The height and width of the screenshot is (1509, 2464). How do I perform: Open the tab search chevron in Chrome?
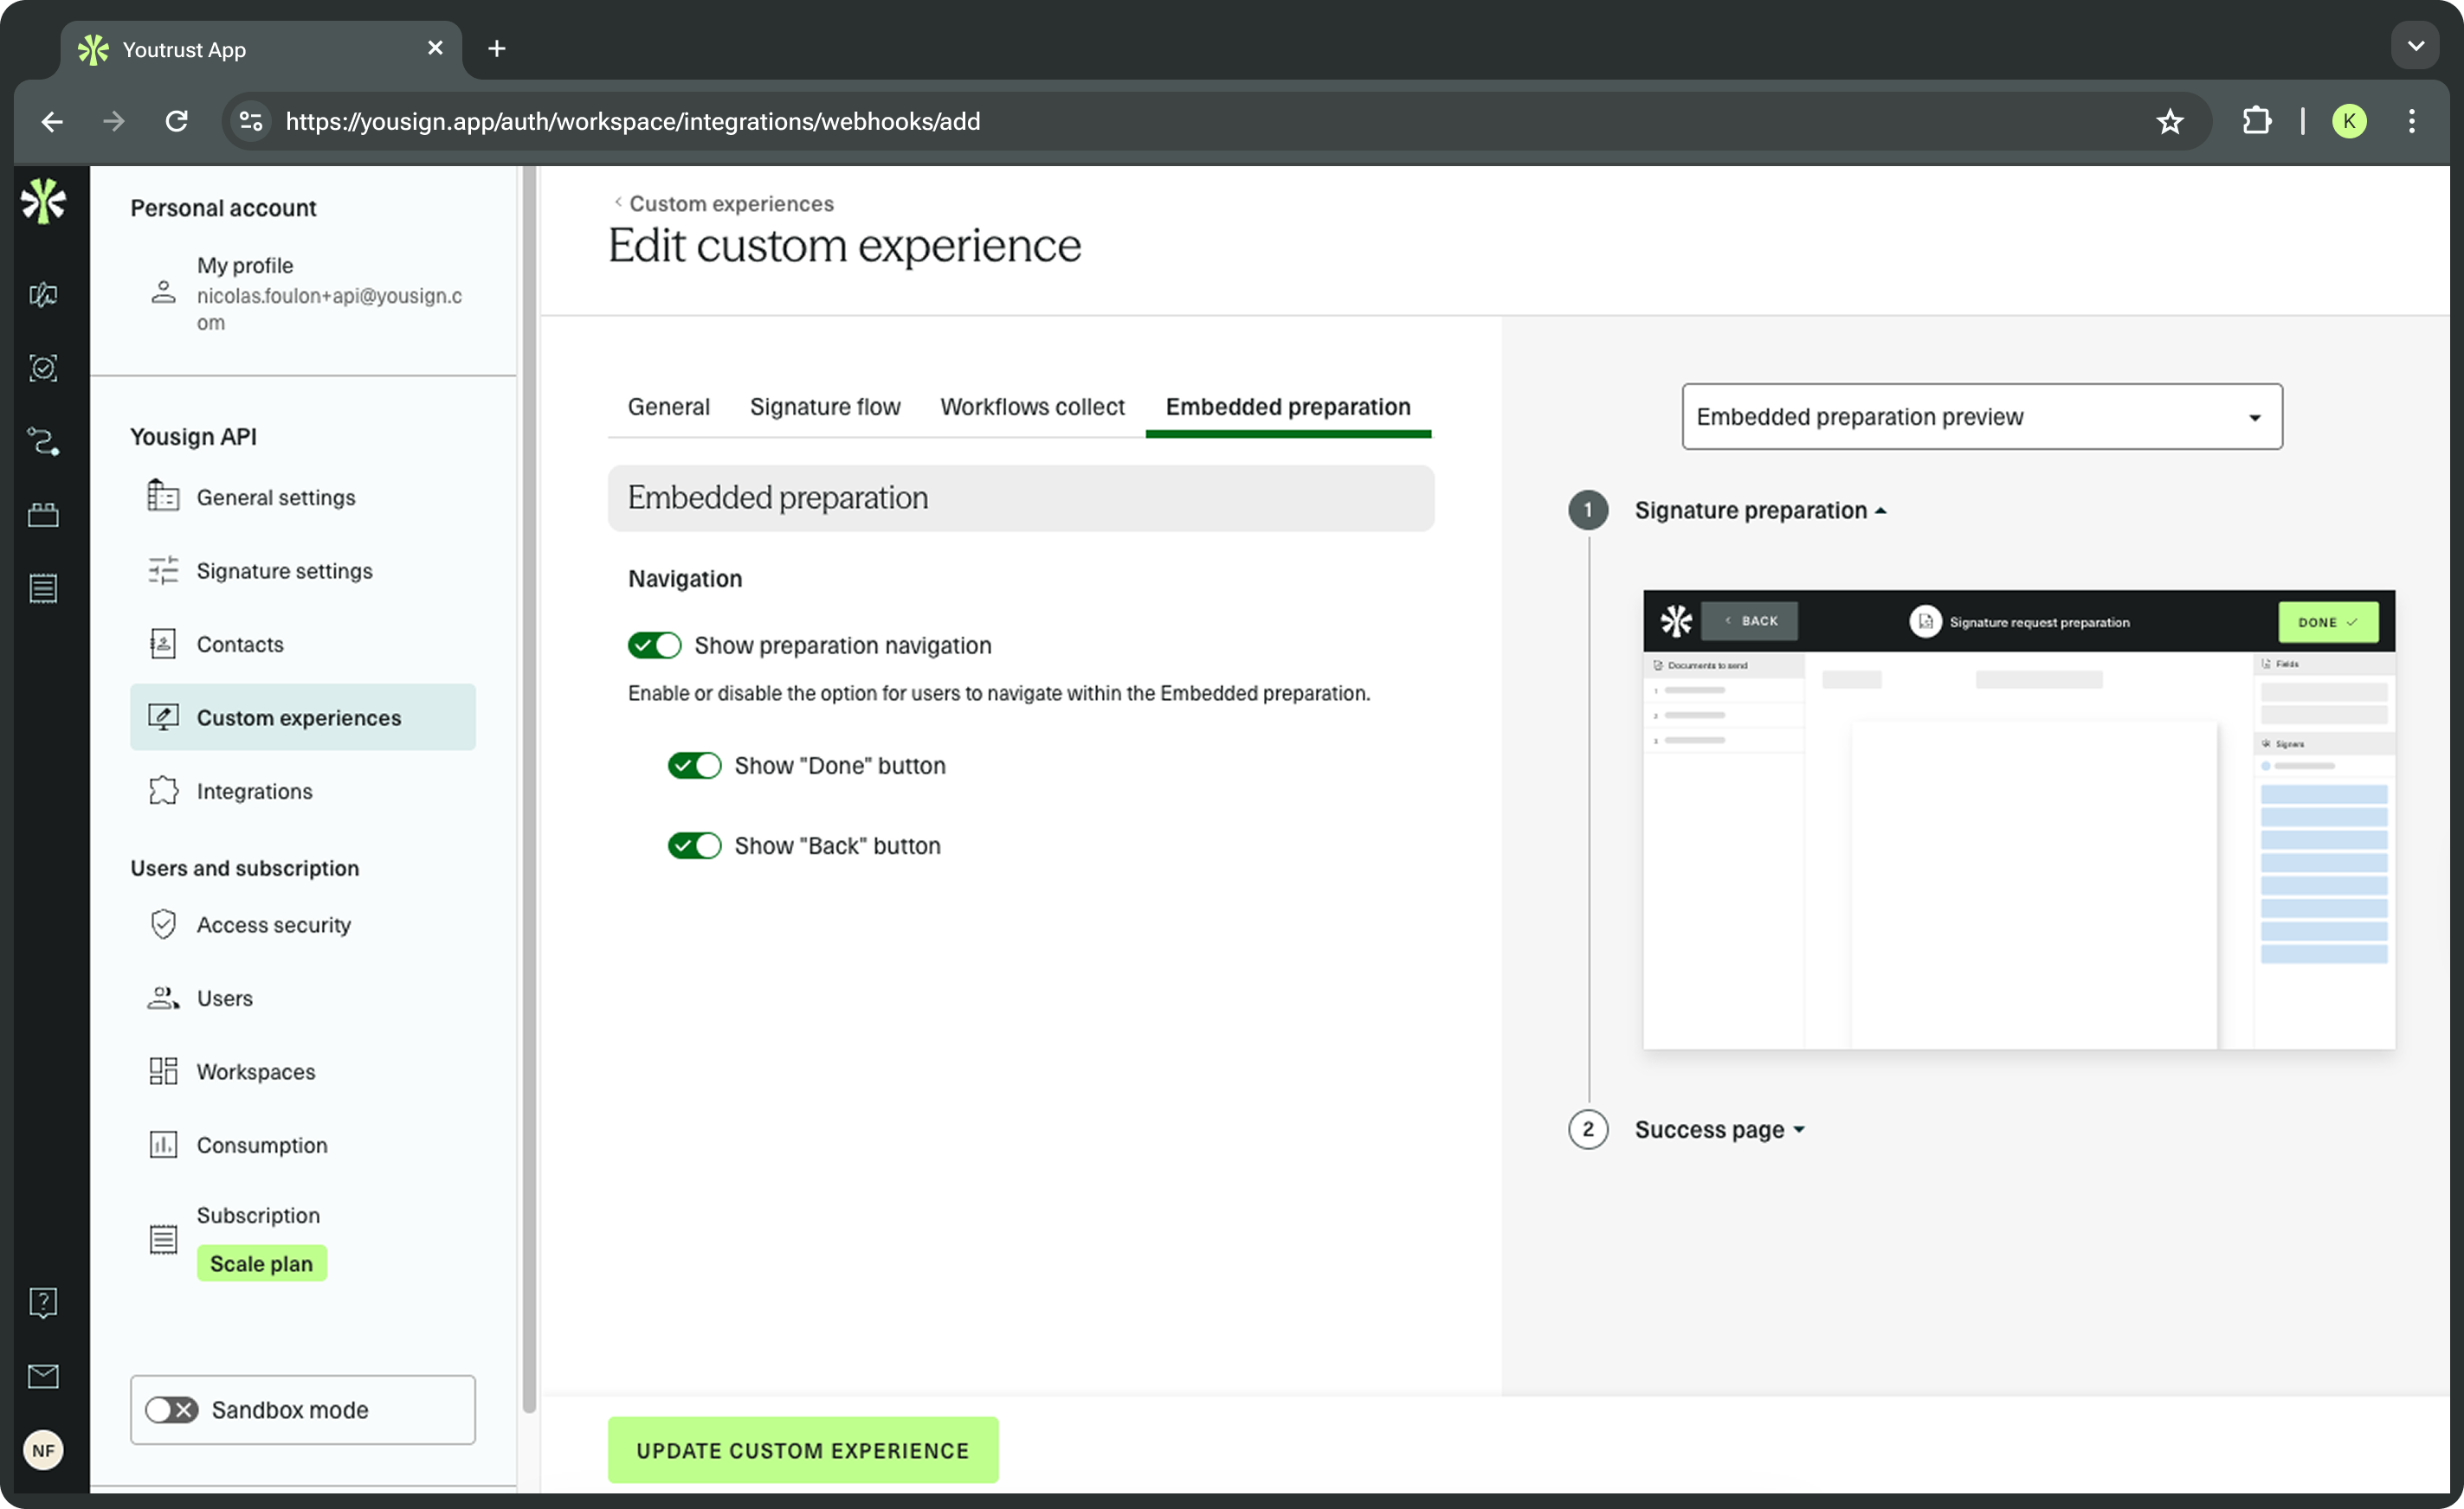click(x=2415, y=47)
